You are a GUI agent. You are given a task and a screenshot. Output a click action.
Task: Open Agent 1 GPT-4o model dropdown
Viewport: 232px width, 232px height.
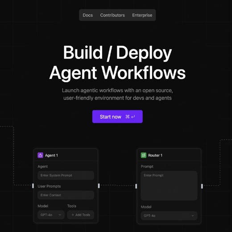(x=51, y=215)
